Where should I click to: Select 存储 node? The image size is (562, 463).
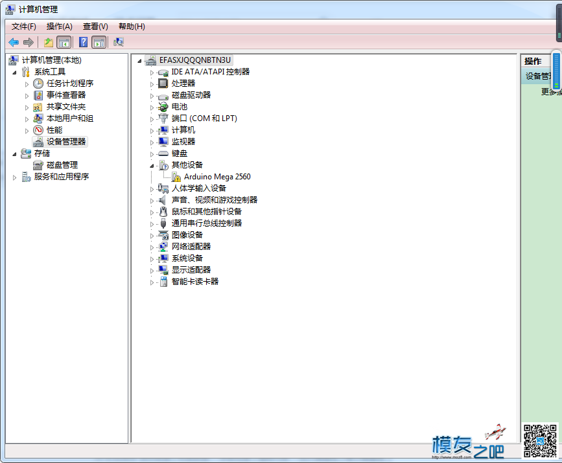[x=42, y=153]
